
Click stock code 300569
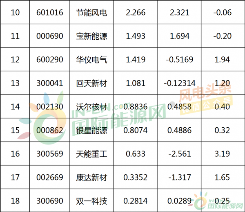click(49, 154)
